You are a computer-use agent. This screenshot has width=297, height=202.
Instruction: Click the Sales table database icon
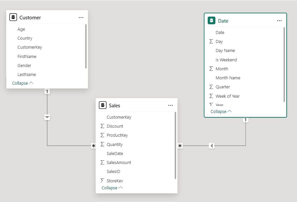pos(103,105)
